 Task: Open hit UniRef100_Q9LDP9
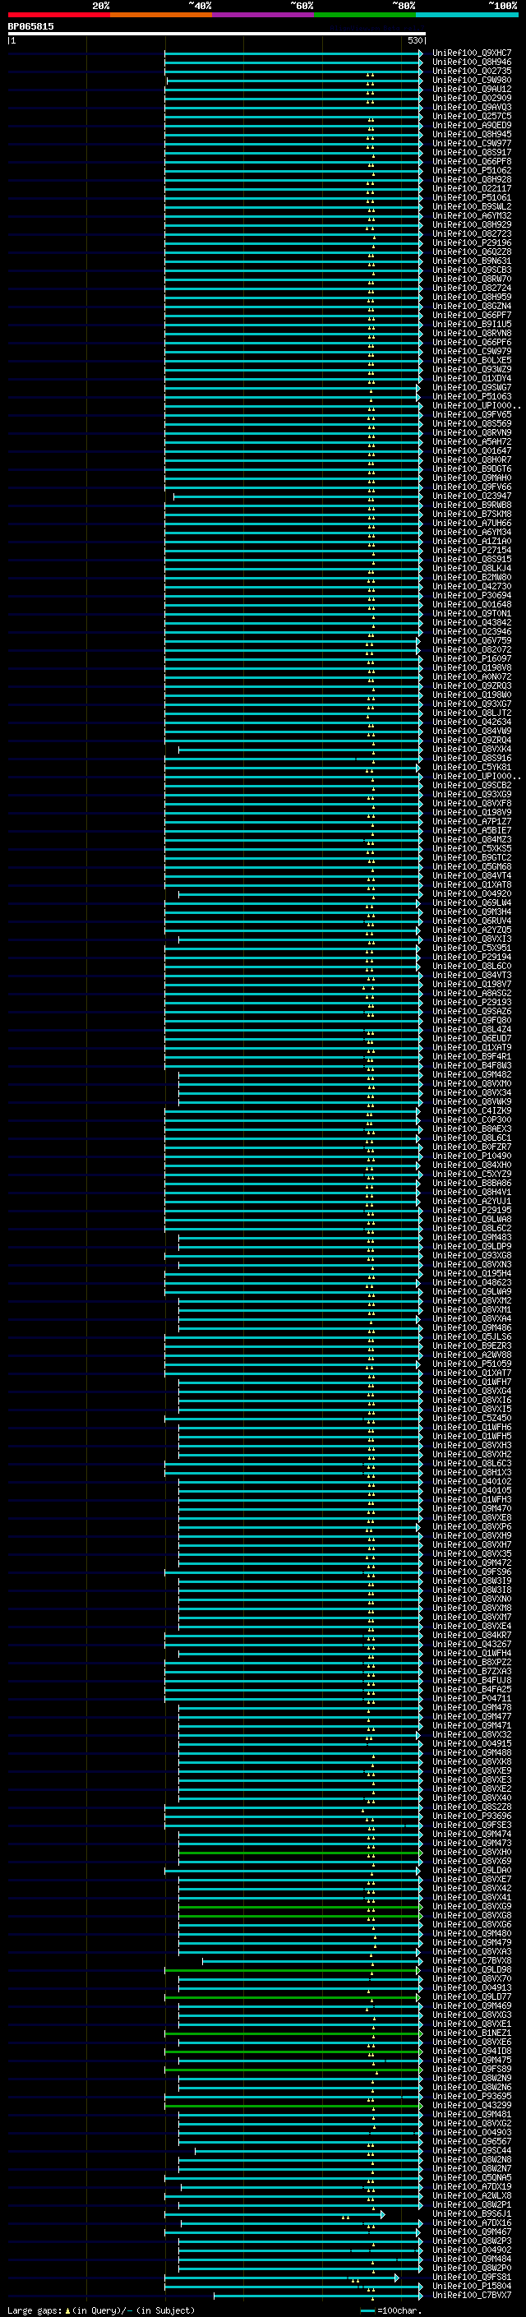[472, 1246]
